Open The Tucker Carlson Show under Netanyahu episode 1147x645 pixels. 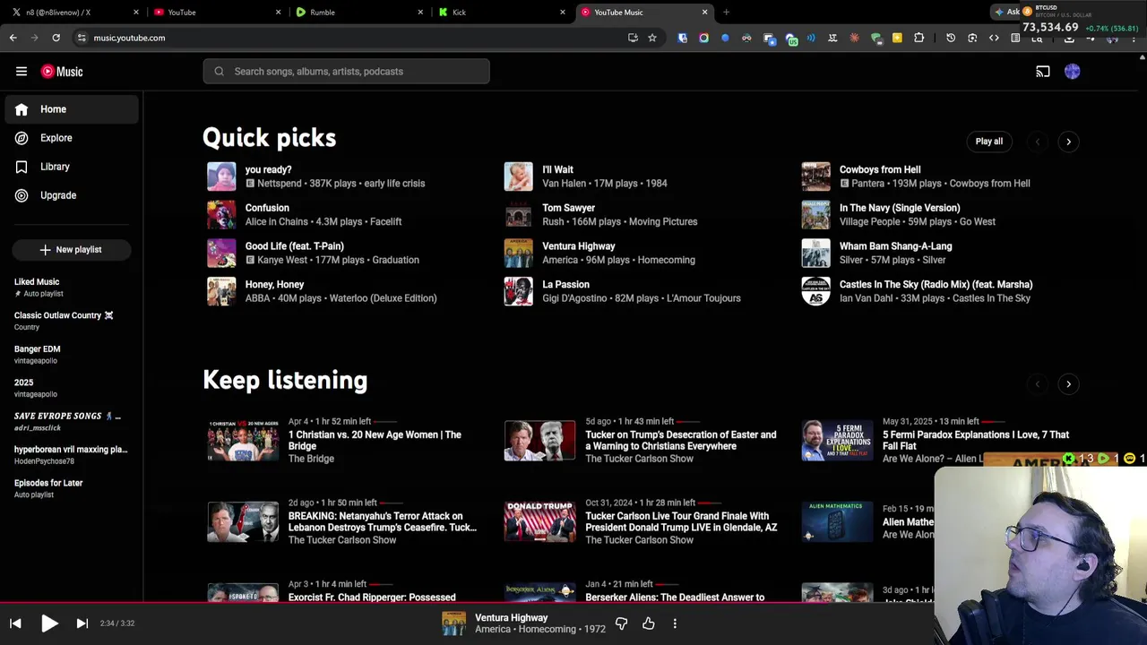pyautogui.click(x=342, y=540)
